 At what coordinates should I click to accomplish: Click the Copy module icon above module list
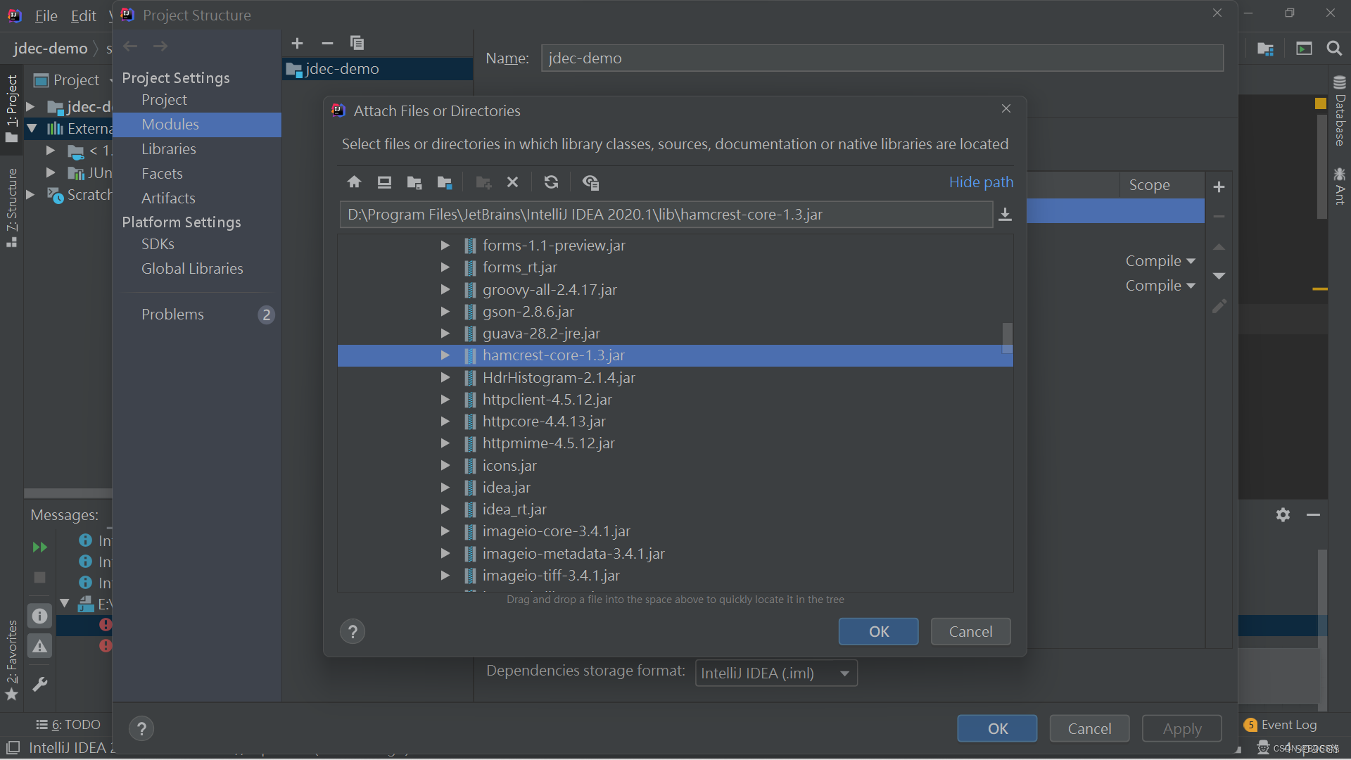tap(357, 43)
